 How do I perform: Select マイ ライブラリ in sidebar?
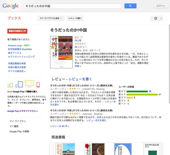(17, 121)
